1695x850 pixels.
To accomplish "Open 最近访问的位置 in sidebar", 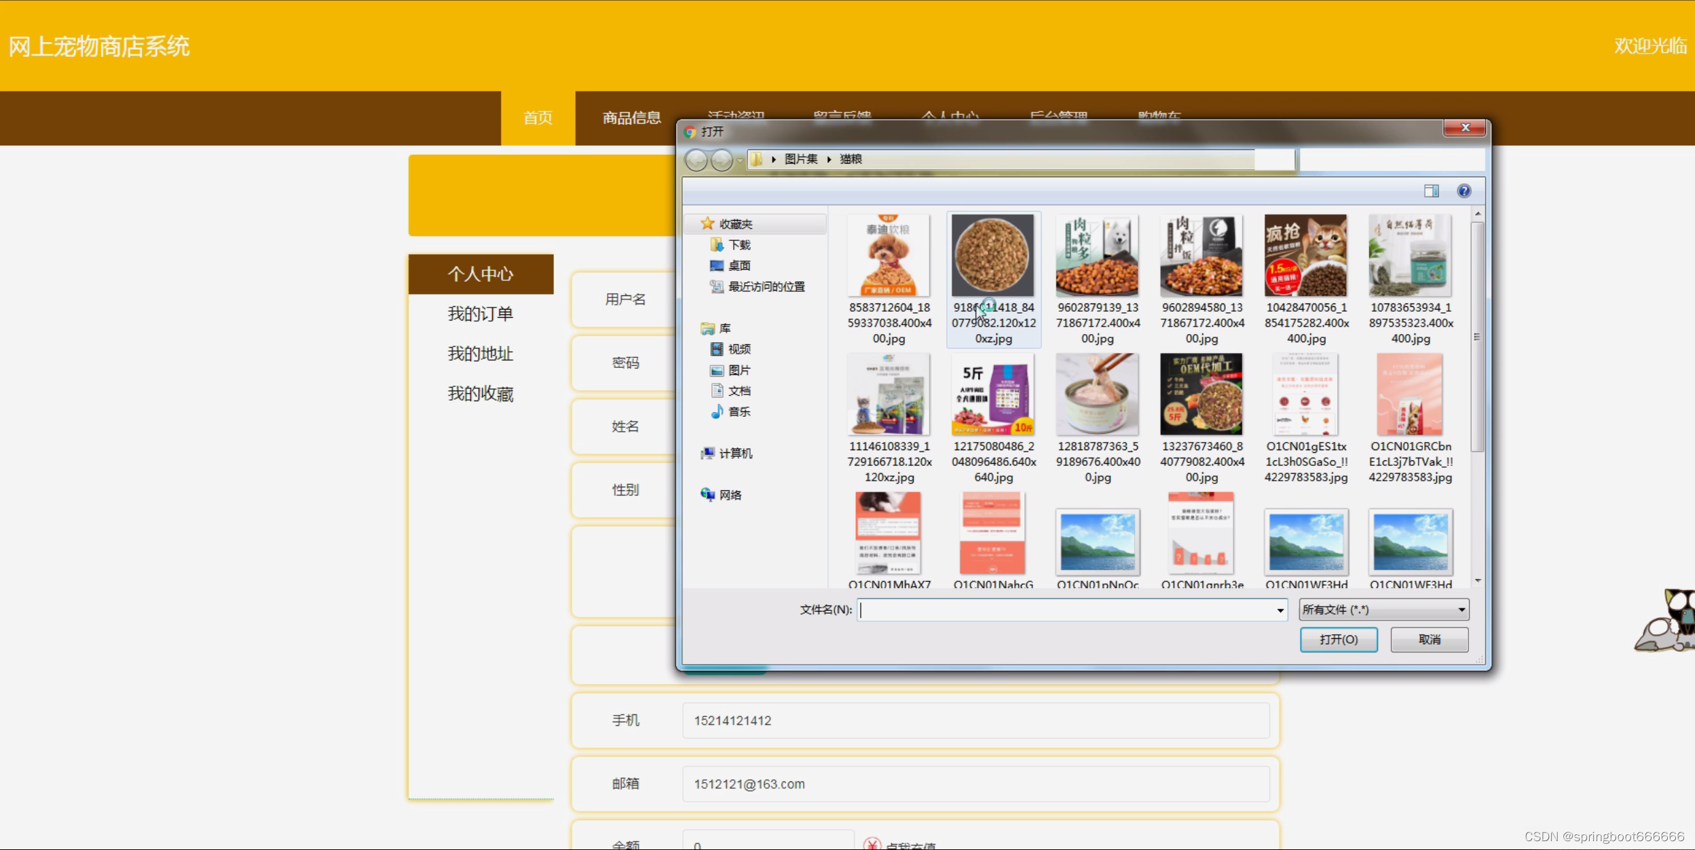I will coord(766,287).
